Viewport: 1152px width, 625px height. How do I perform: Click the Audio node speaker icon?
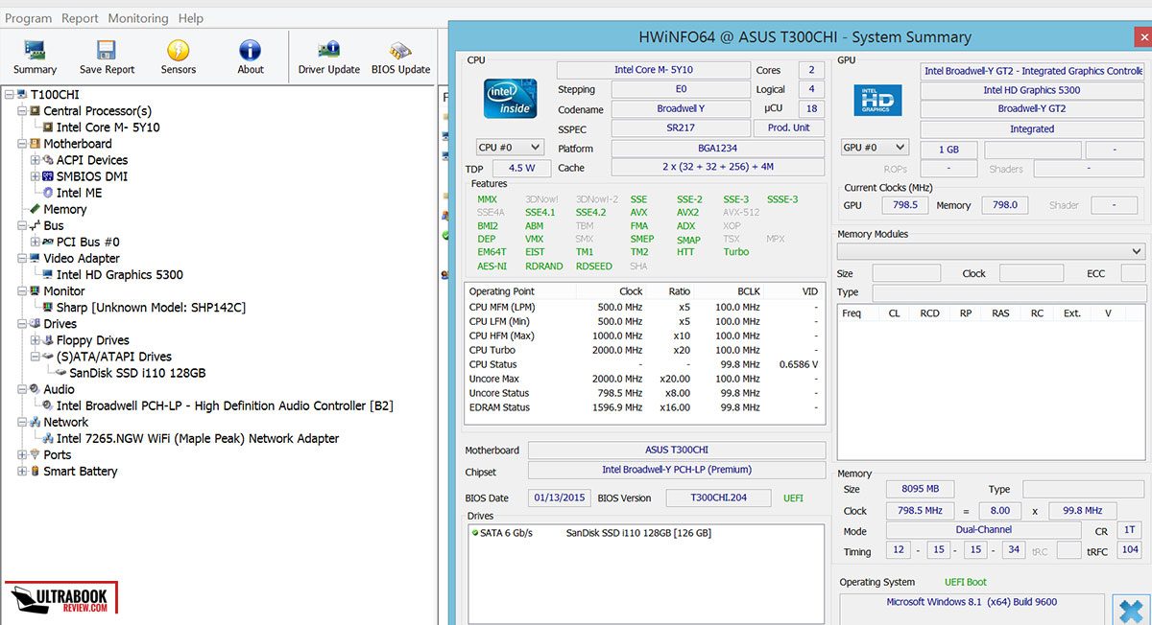click(36, 389)
